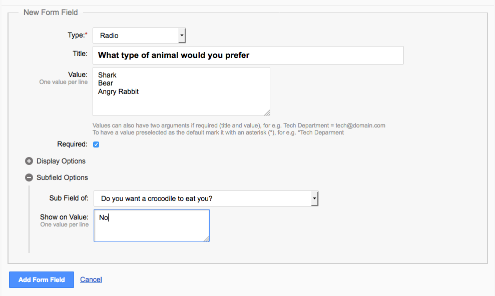This screenshot has width=495, height=296.
Task: Click the 'Angry Rabbit' line in Value box
Action: tap(118, 91)
